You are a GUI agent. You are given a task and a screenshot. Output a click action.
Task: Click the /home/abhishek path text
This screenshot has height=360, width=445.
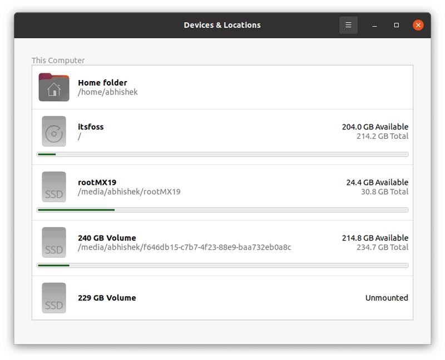click(x=108, y=92)
